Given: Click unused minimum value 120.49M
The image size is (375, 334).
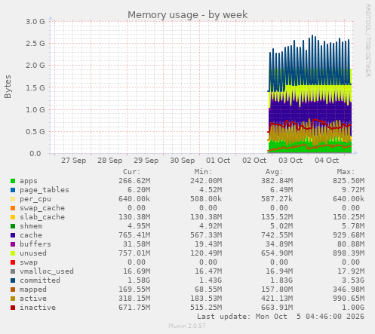Looking at the screenshot, I should point(206,253).
